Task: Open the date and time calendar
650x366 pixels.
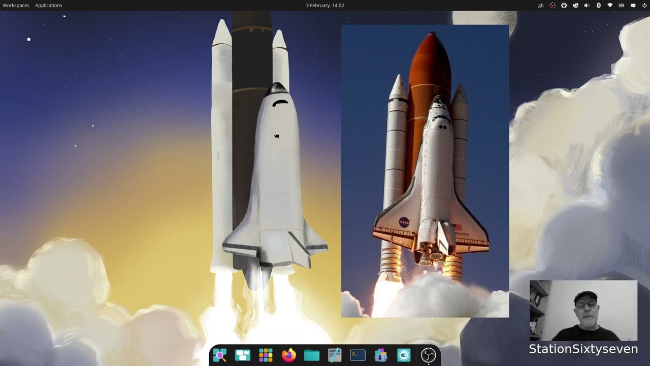Action: coord(325,5)
